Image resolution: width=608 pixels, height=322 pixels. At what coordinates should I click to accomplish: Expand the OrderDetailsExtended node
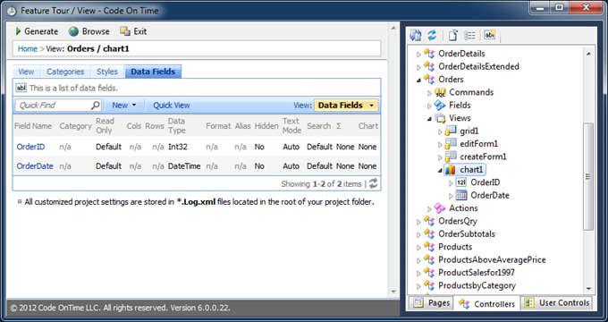point(418,67)
